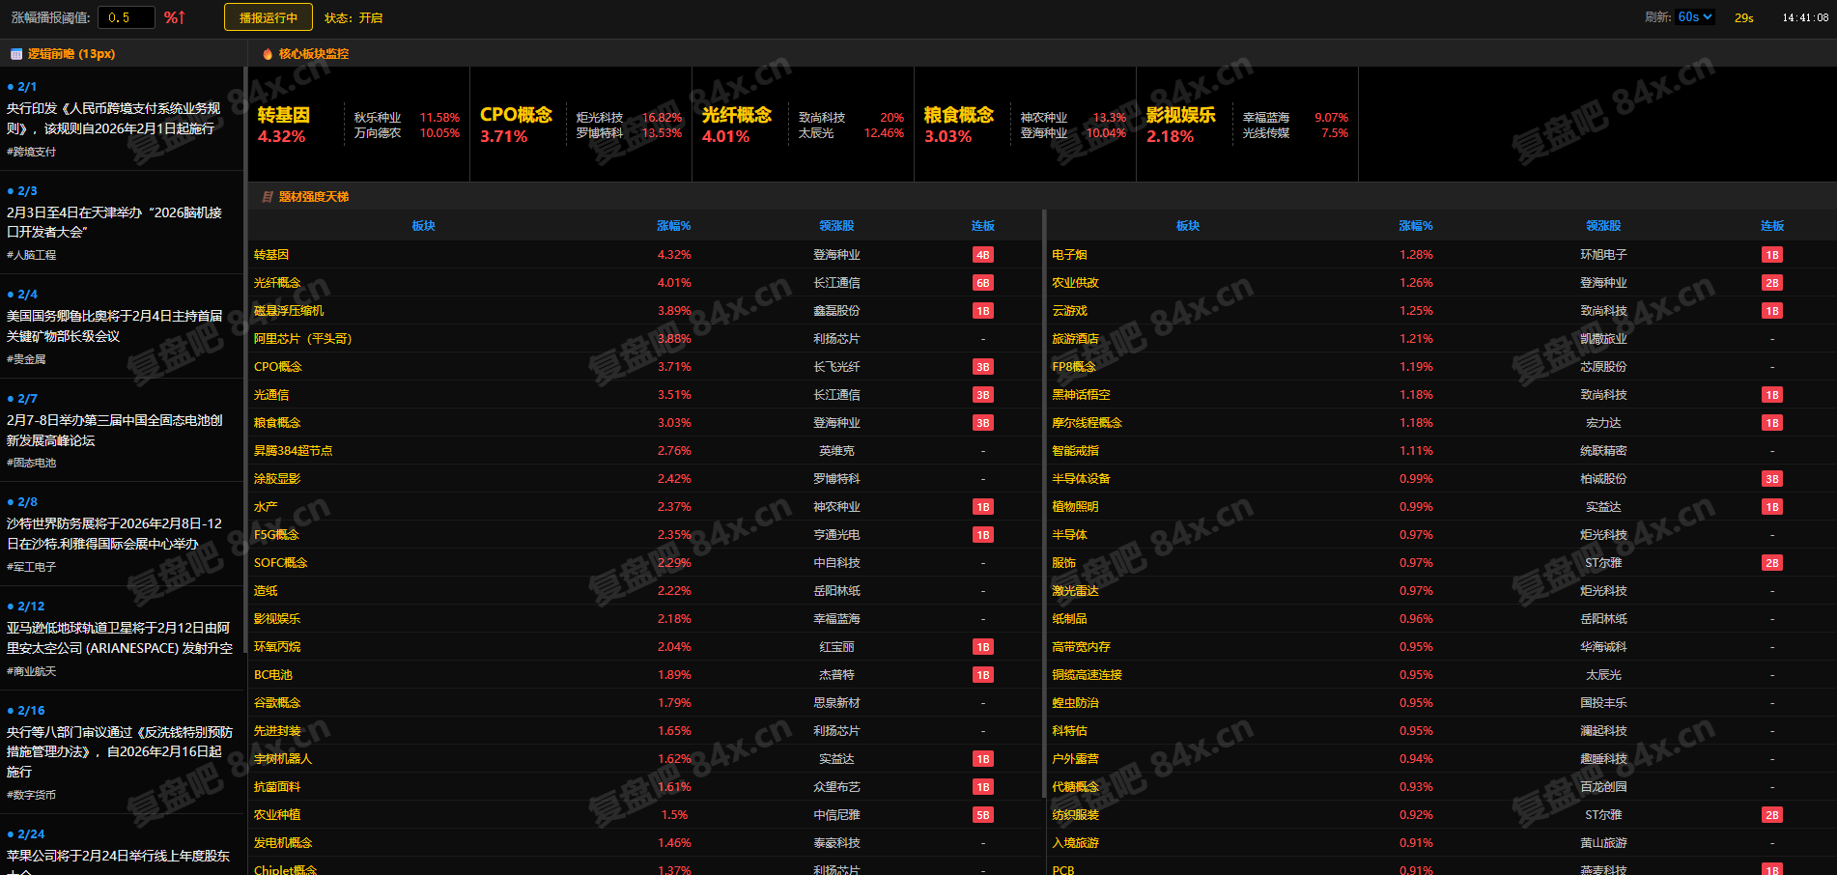Open the 磁悬浮压缩机 sector in the table
This screenshot has height=875, width=1837.
(x=289, y=311)
